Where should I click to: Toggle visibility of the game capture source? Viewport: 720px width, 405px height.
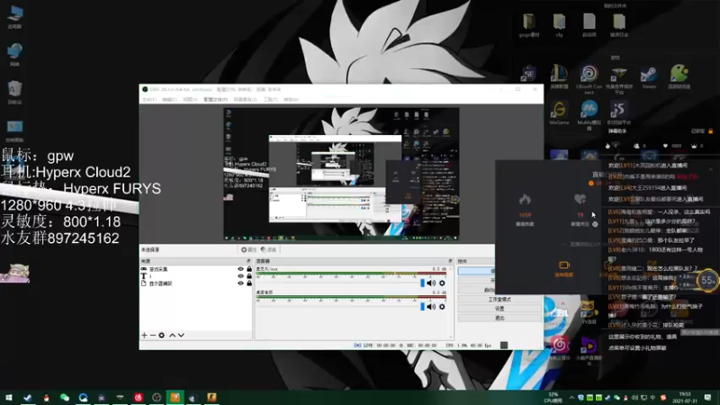240,269
